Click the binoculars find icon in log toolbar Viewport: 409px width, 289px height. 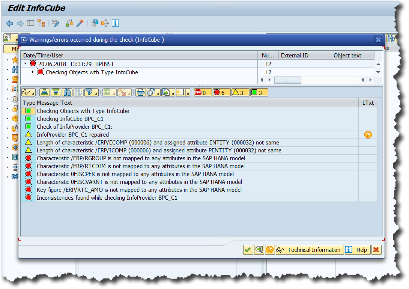(x=67, y=92)
